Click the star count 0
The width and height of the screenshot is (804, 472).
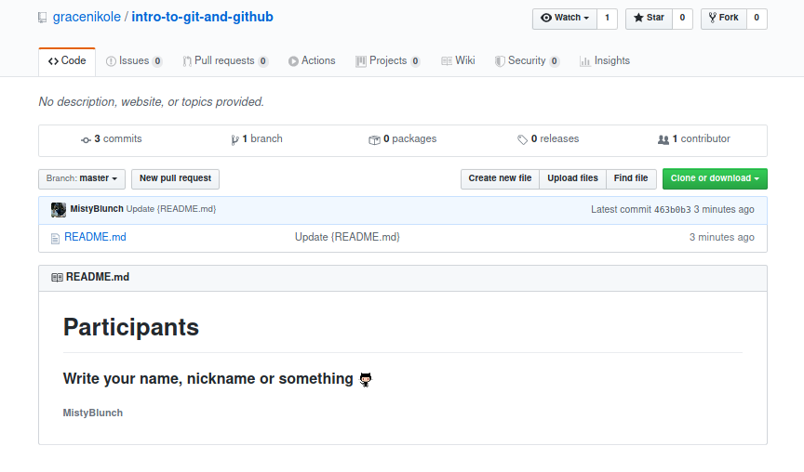[x=682, y=18]
